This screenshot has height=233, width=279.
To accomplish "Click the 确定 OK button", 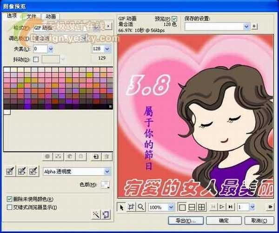I will point(224,221).
